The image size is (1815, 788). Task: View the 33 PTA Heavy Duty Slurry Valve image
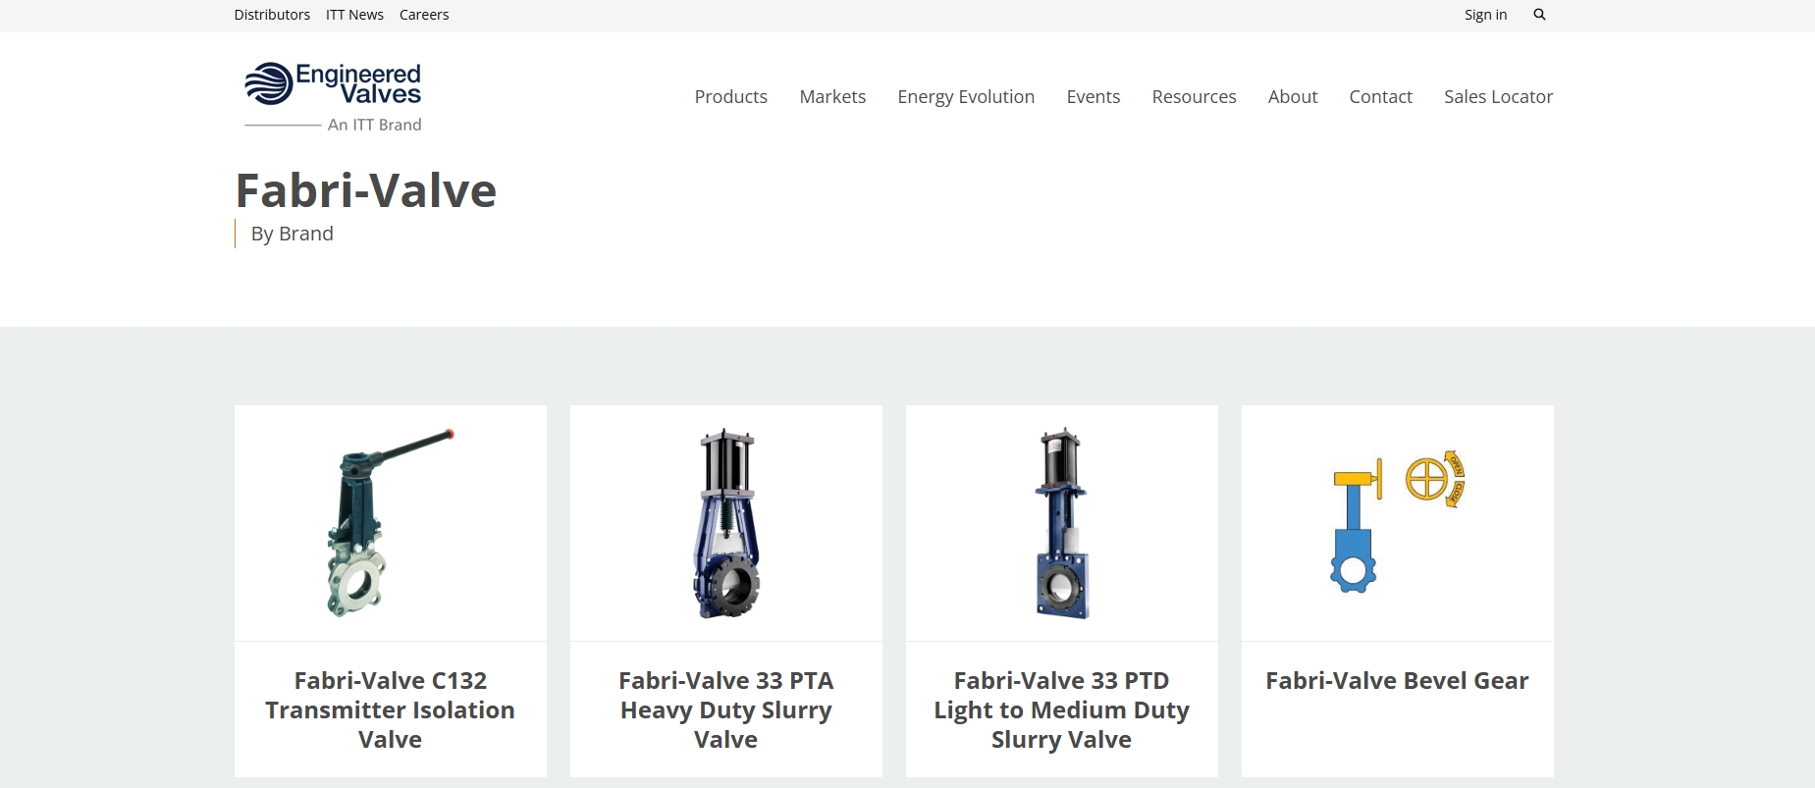pyautogui.click(x=726, y=523)
